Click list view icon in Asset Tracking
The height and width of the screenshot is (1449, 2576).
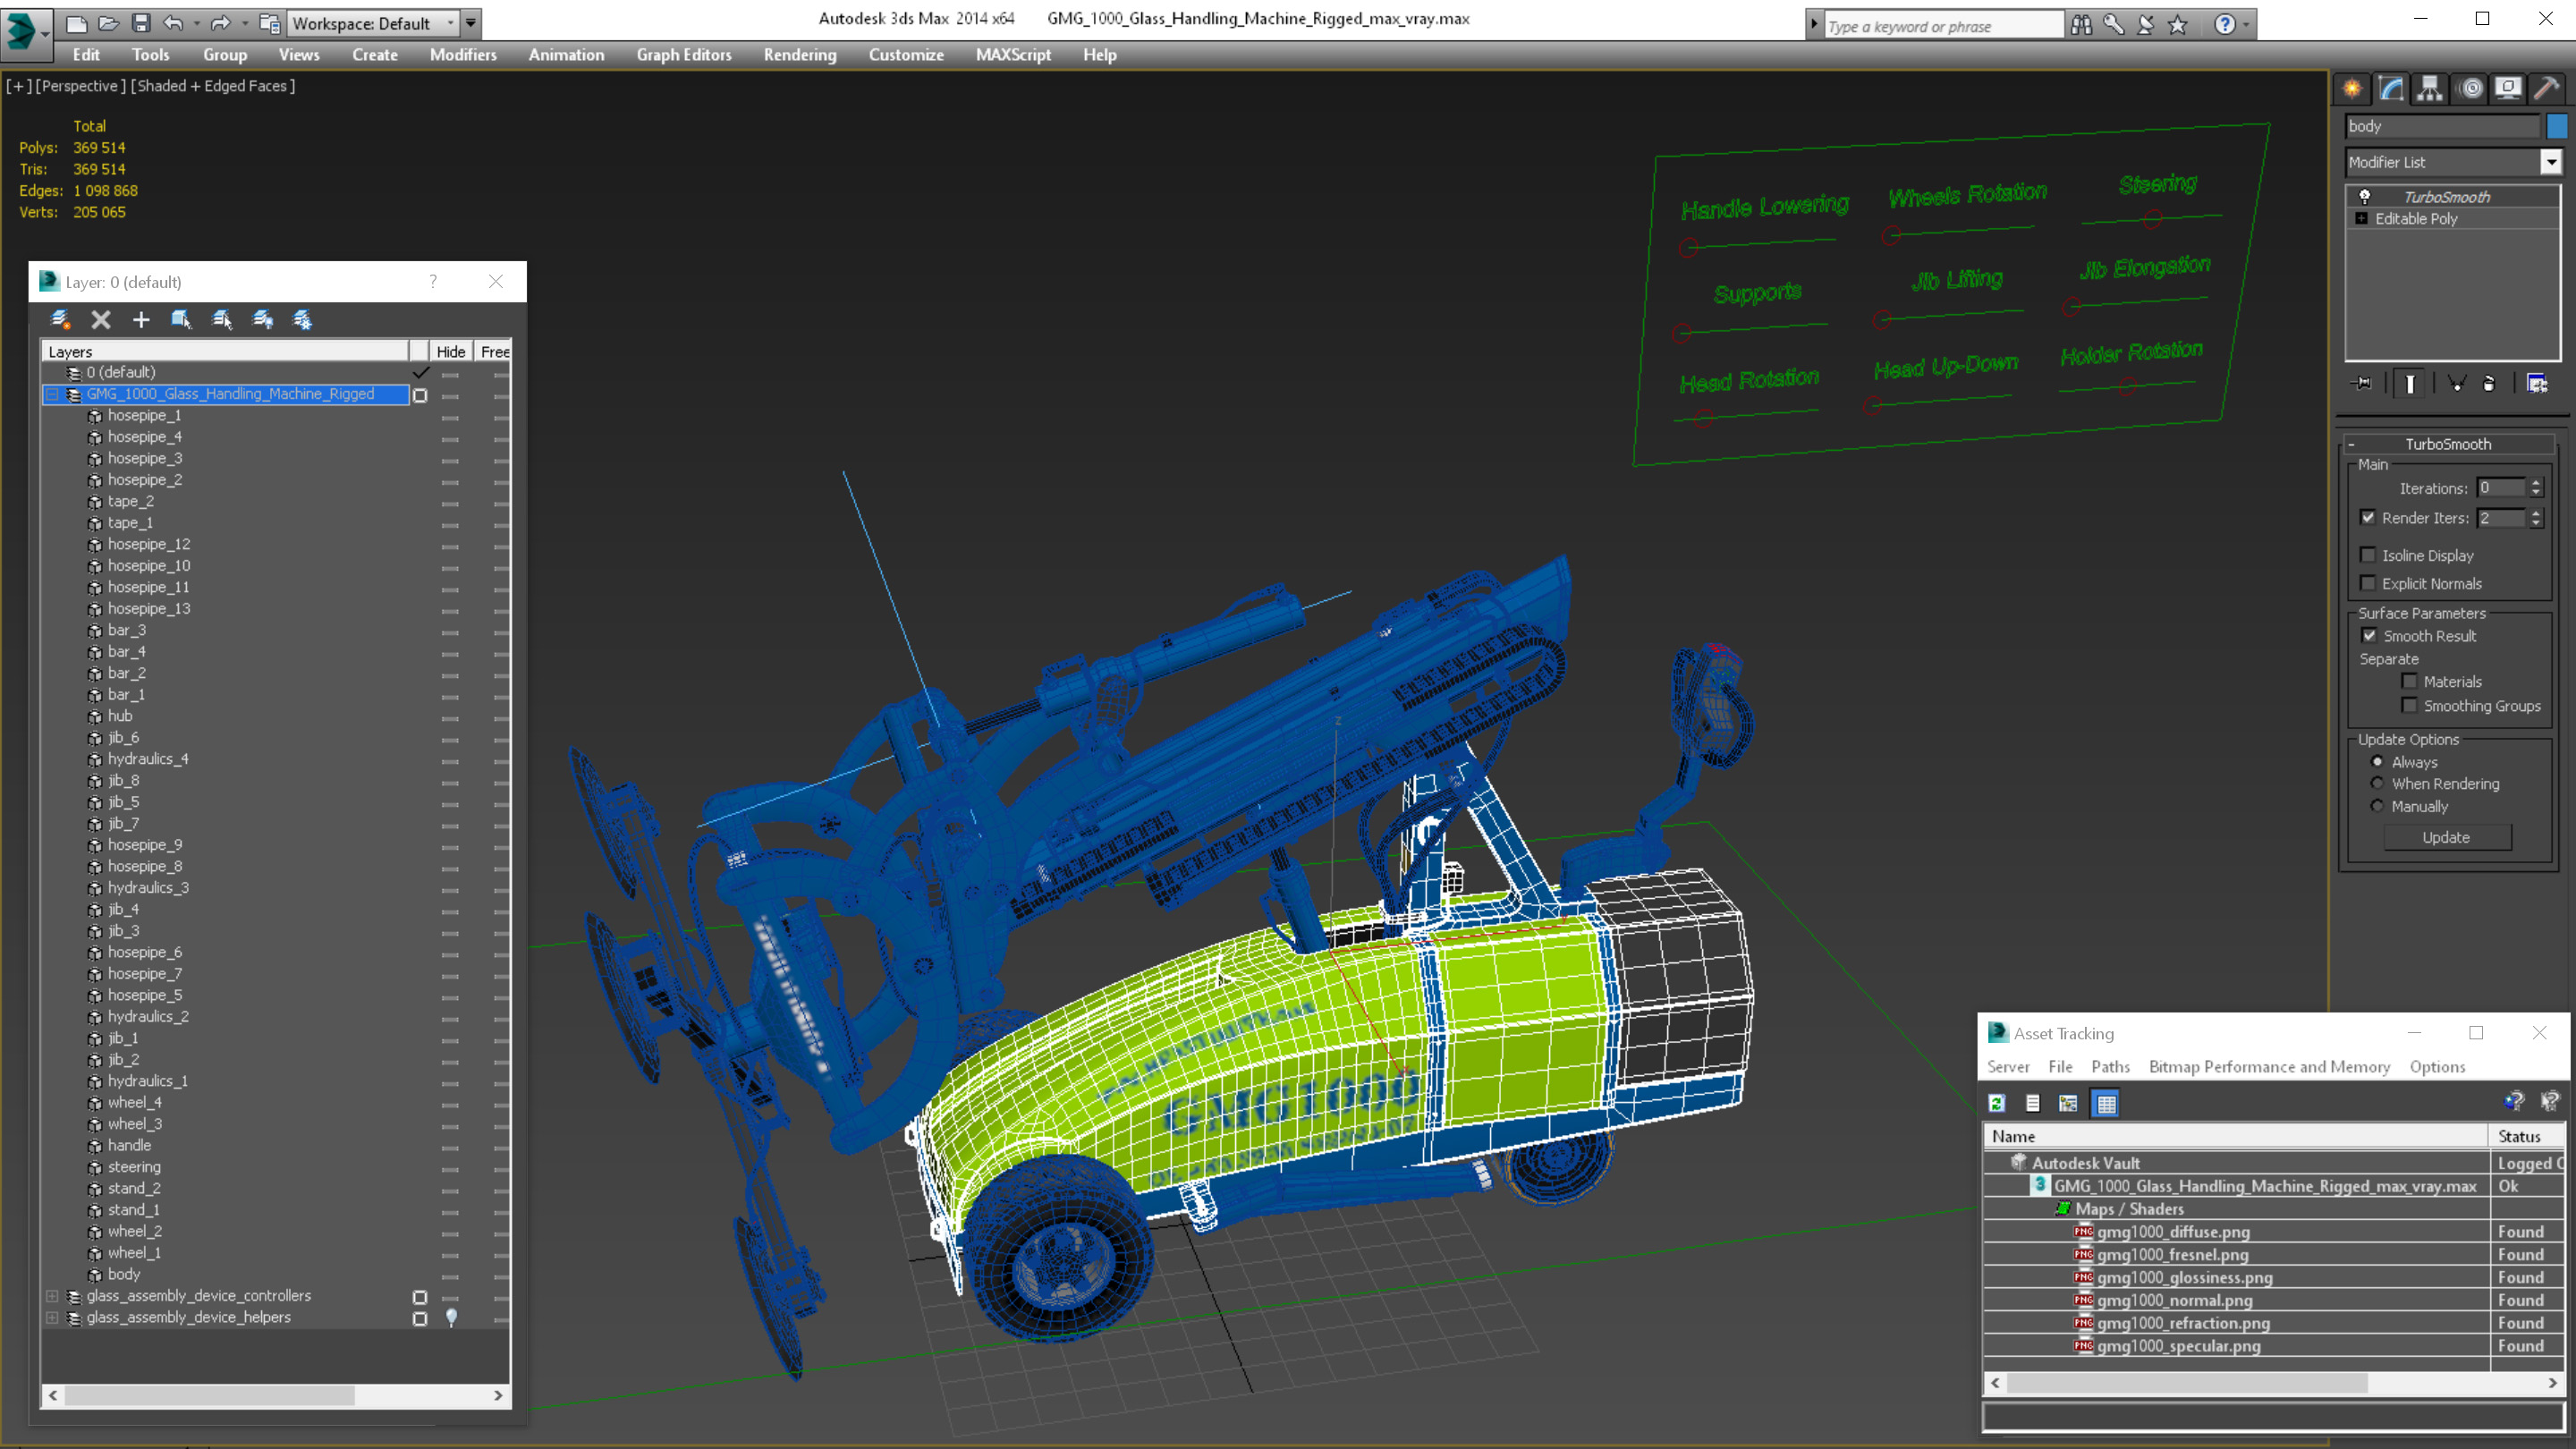click(2033, 1103)
